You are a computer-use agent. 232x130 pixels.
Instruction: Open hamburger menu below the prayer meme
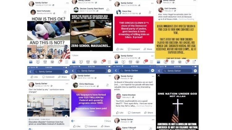pos(67,62)
